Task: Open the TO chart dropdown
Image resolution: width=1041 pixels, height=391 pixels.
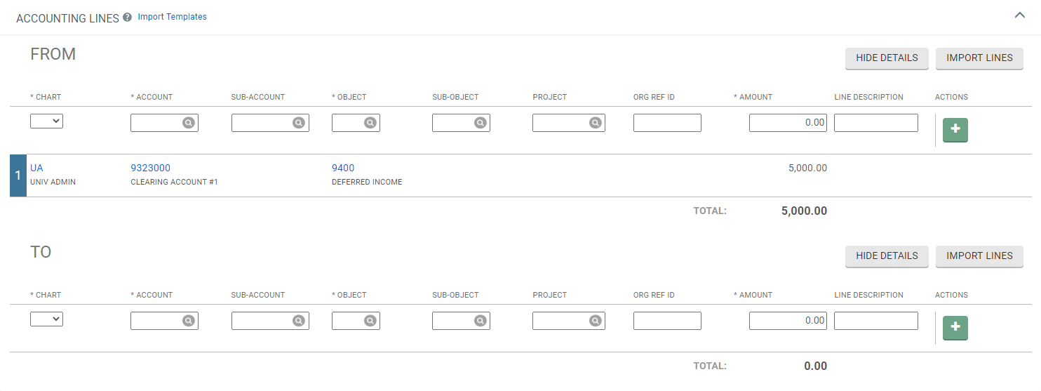Action: tap(46, 319)
